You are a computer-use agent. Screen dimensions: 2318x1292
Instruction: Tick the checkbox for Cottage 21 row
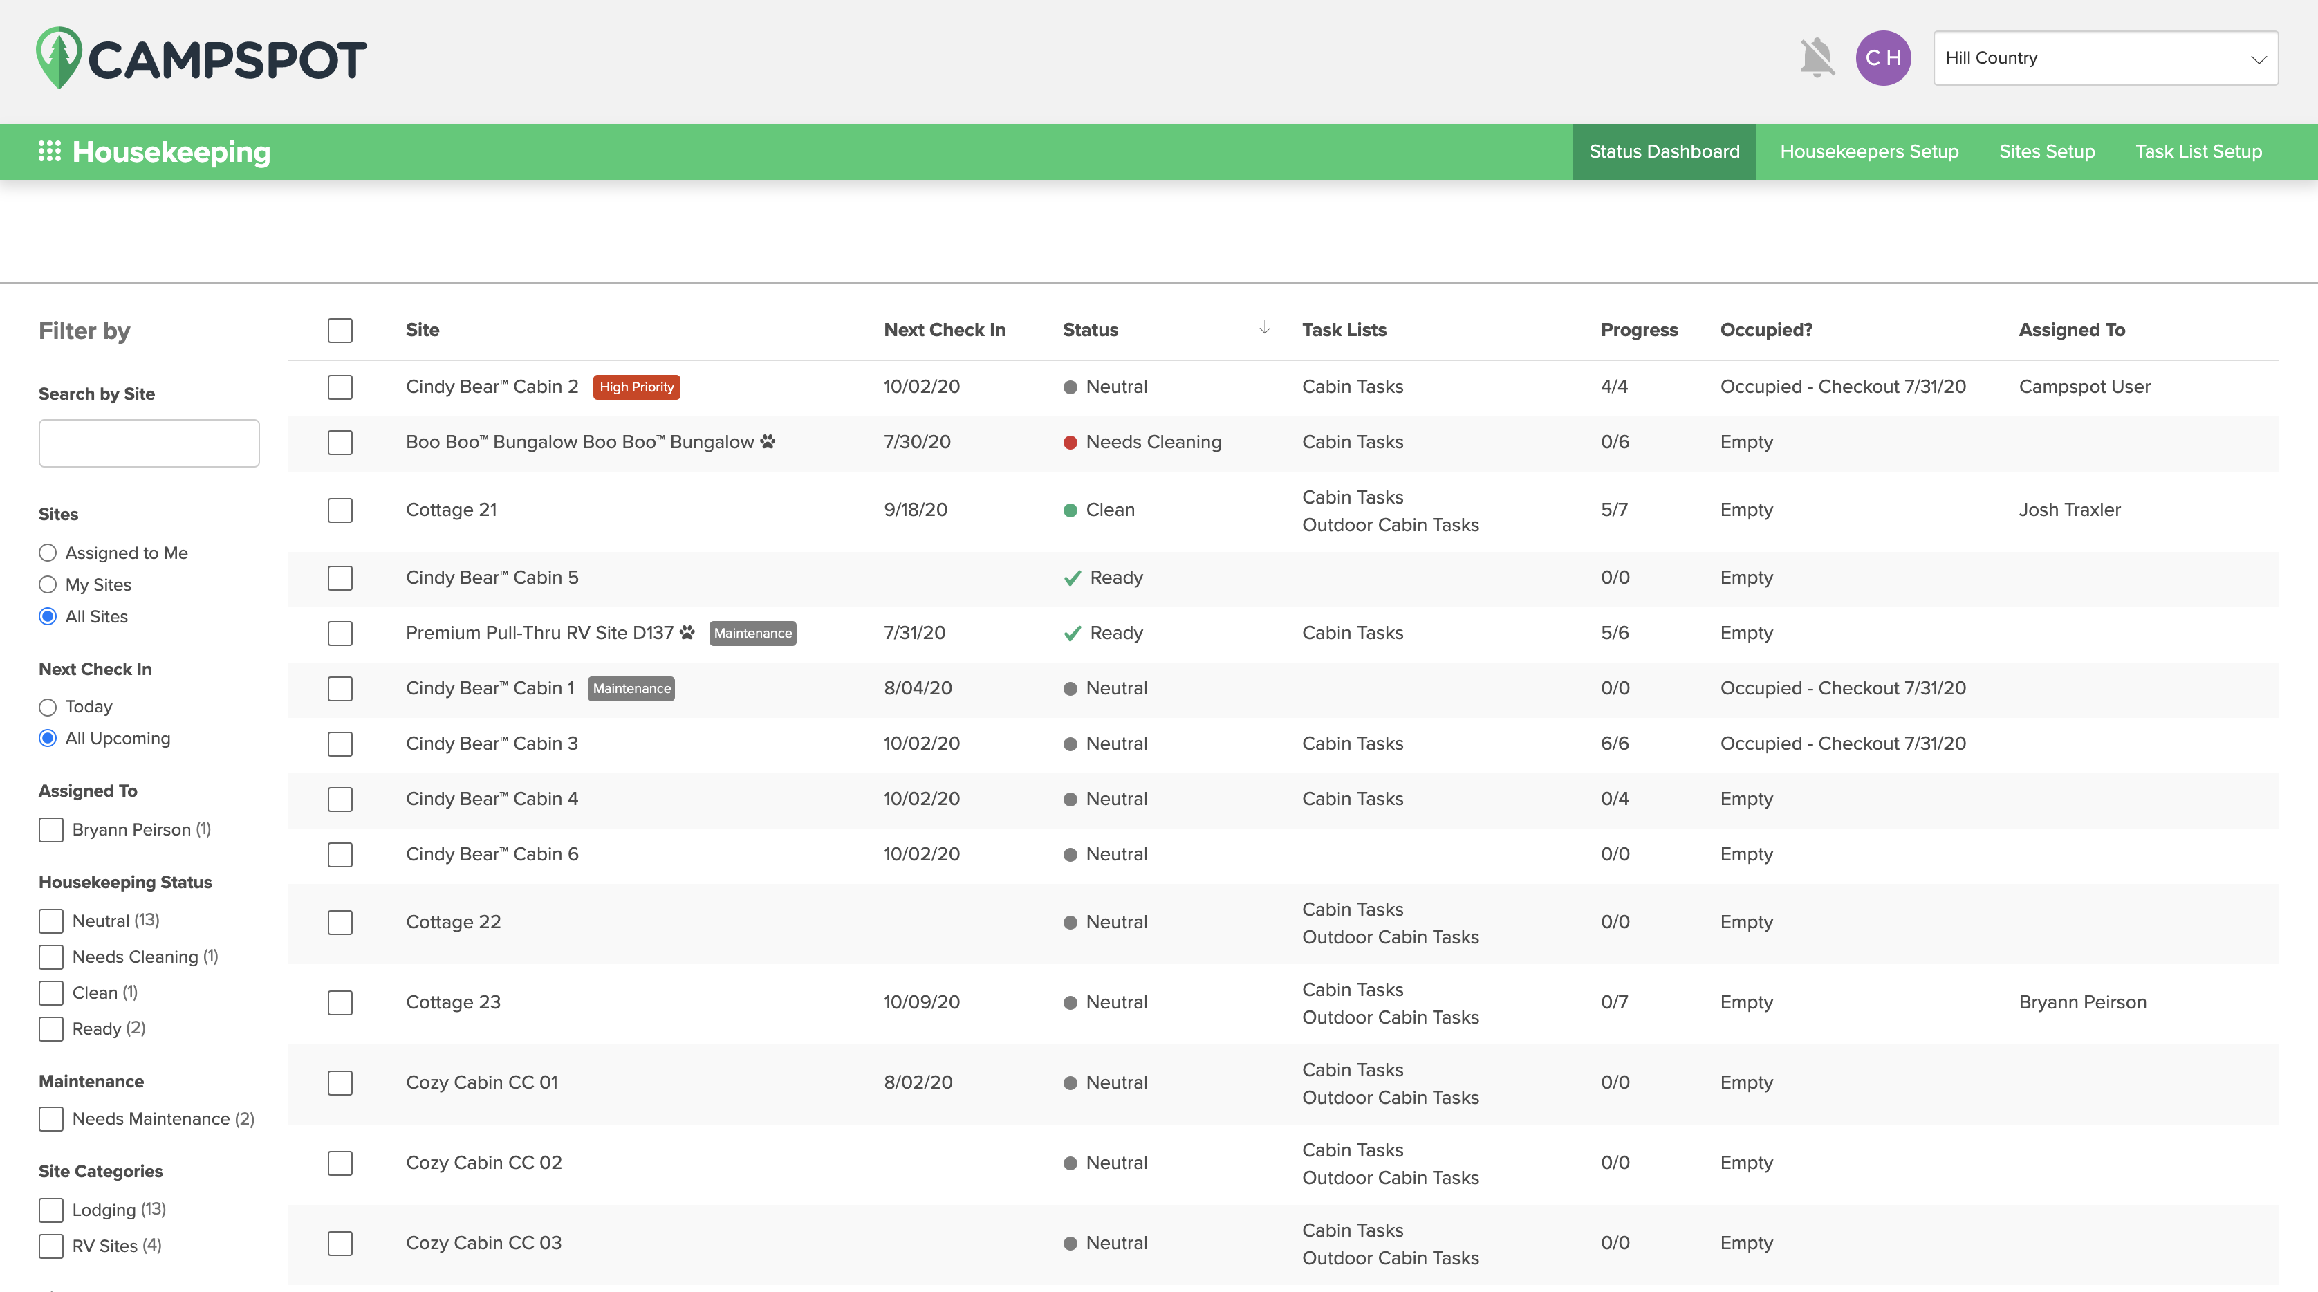pos(340,510)
